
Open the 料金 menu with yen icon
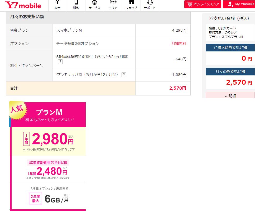[57, 5]
